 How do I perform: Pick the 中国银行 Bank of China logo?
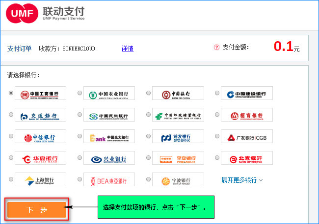click(178, 93)
